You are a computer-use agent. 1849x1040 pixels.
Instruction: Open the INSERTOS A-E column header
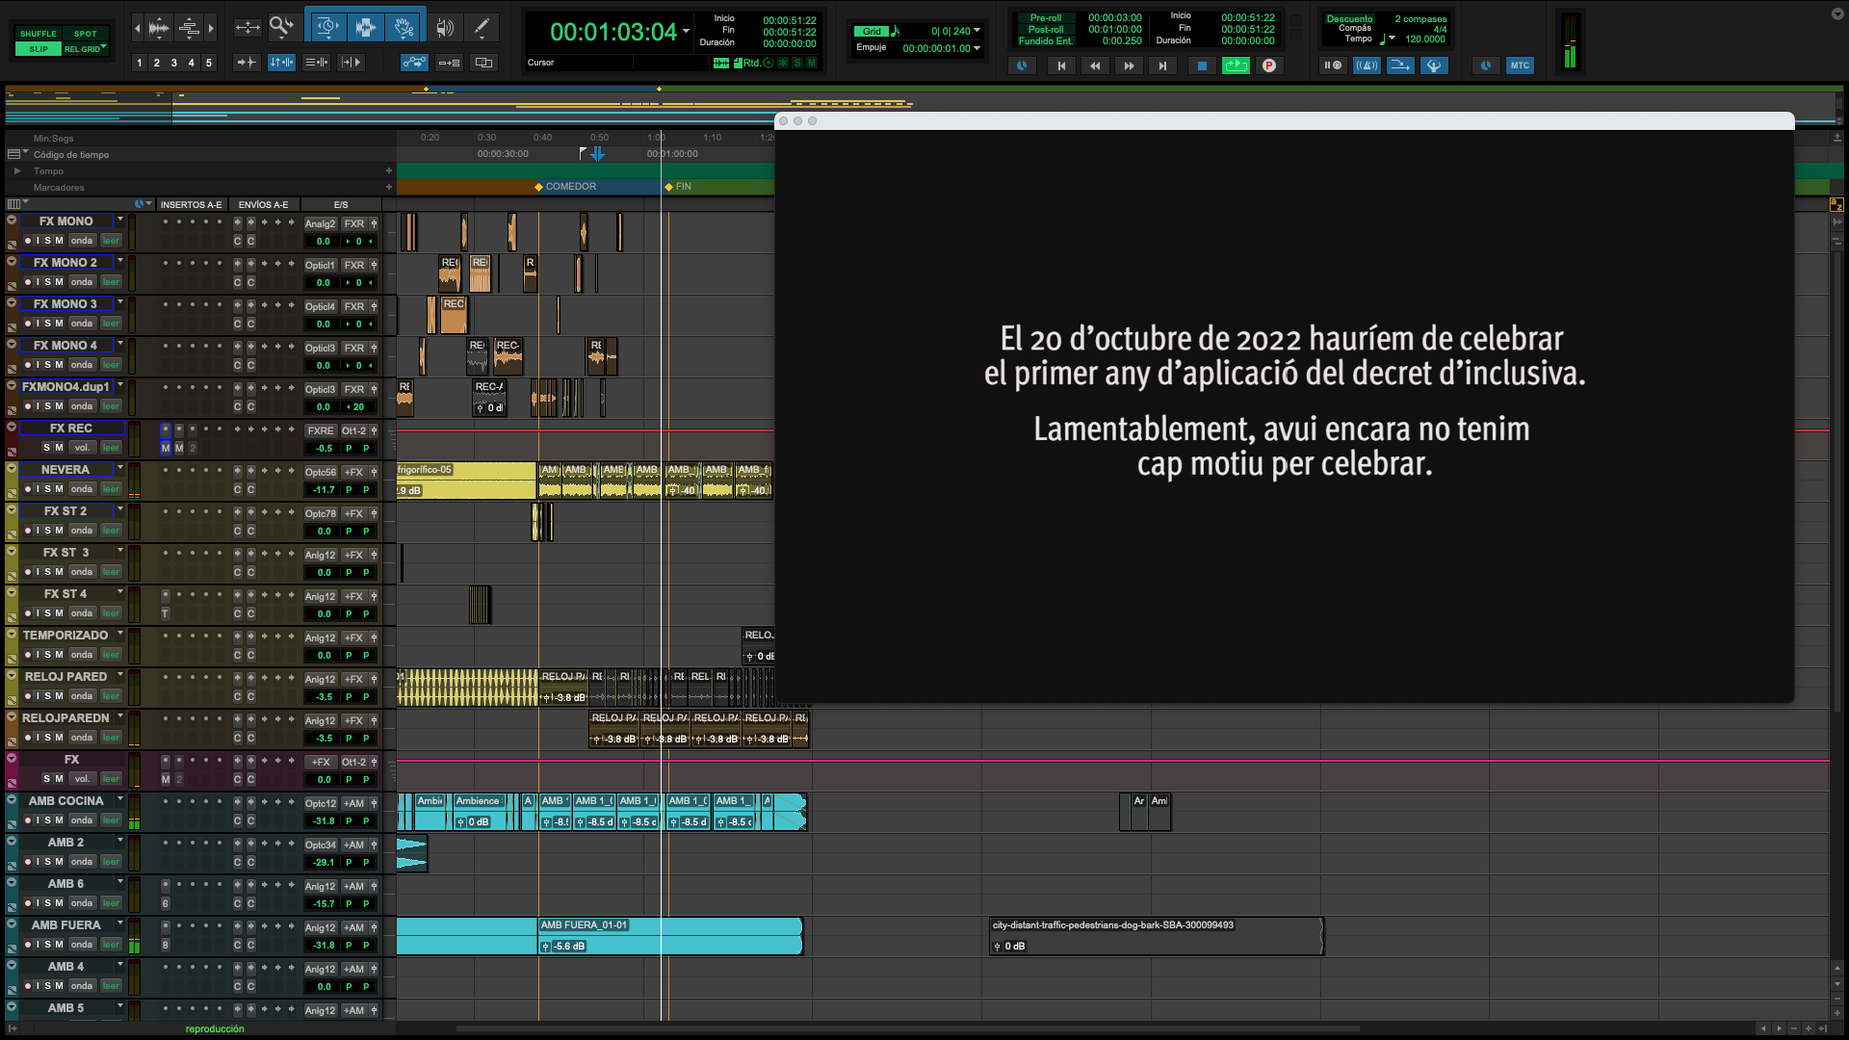tap(191, 204)
